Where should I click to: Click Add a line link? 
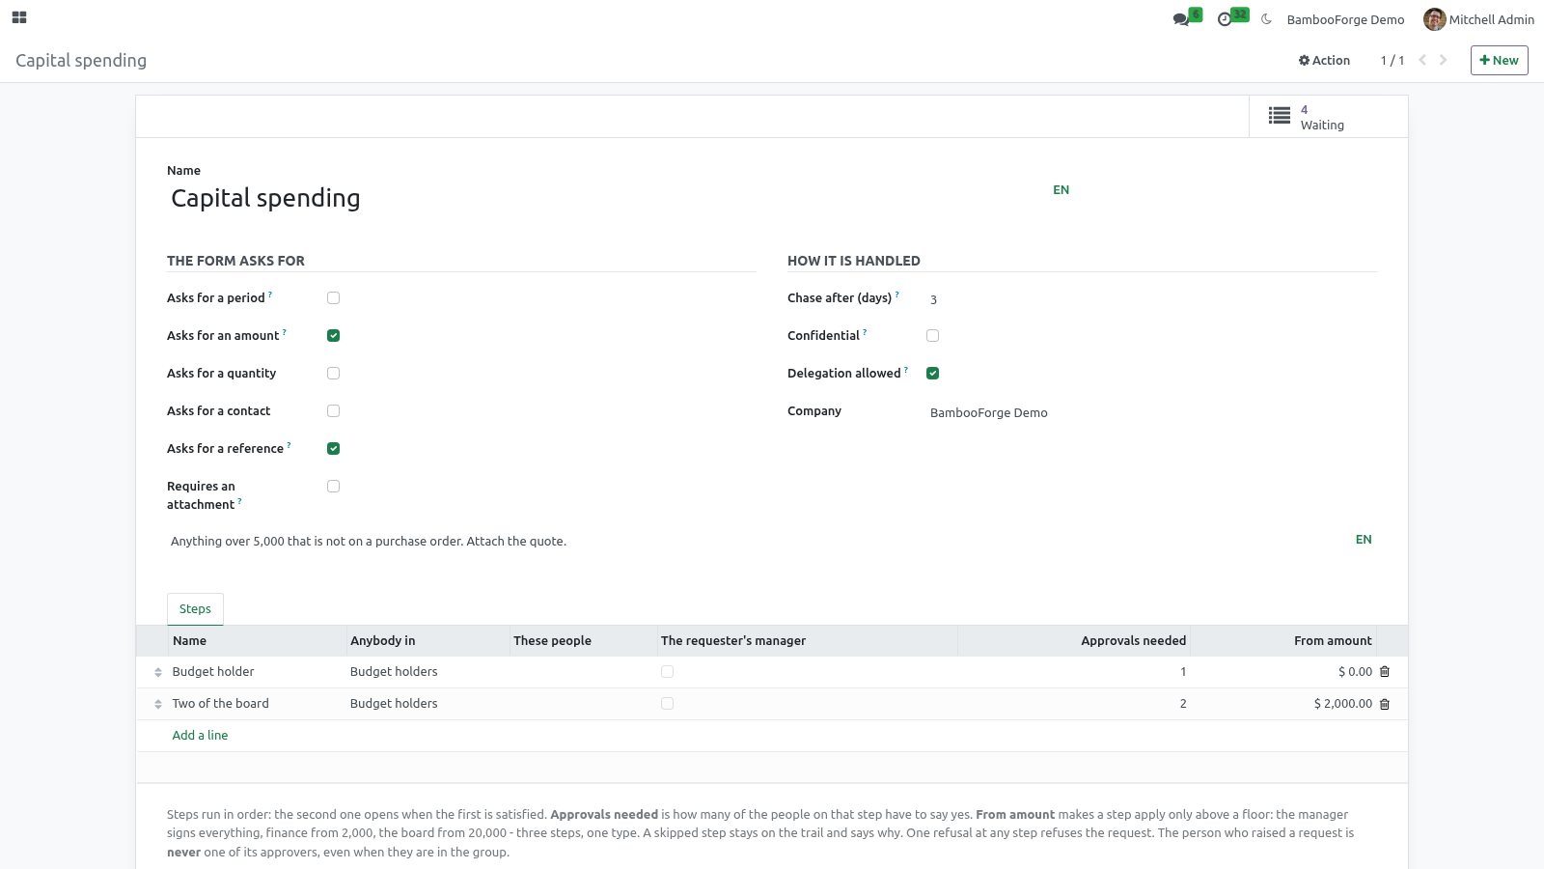(200, 736)
